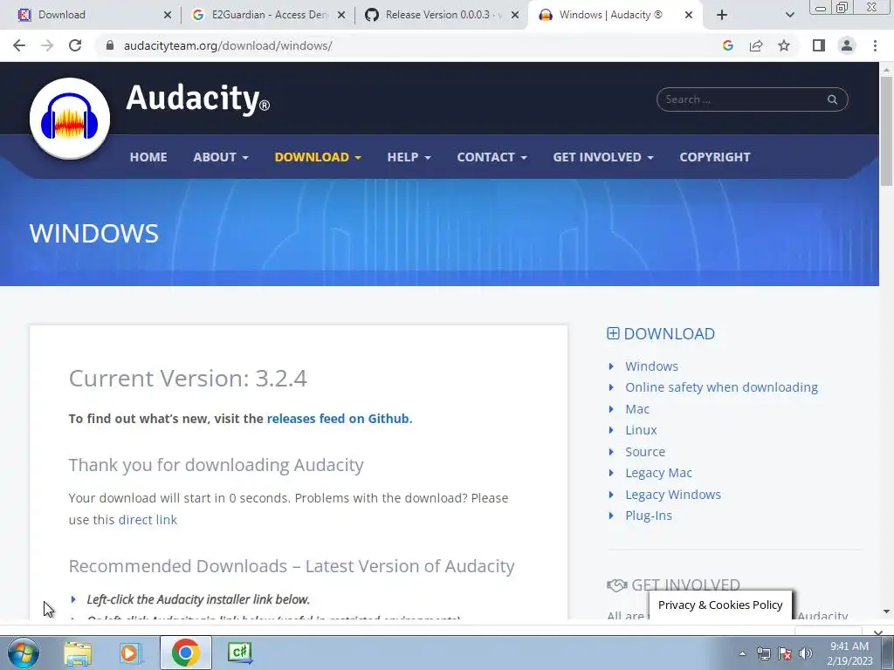Open the Source sidebar link
This screenshot has height=670, width=894.
tap(645, 452)
